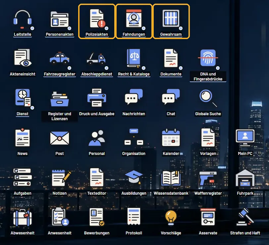Open the Kalender app
The height and width of the screenshot is (245, 269).
pyautogui.click(x=171, y=138)
